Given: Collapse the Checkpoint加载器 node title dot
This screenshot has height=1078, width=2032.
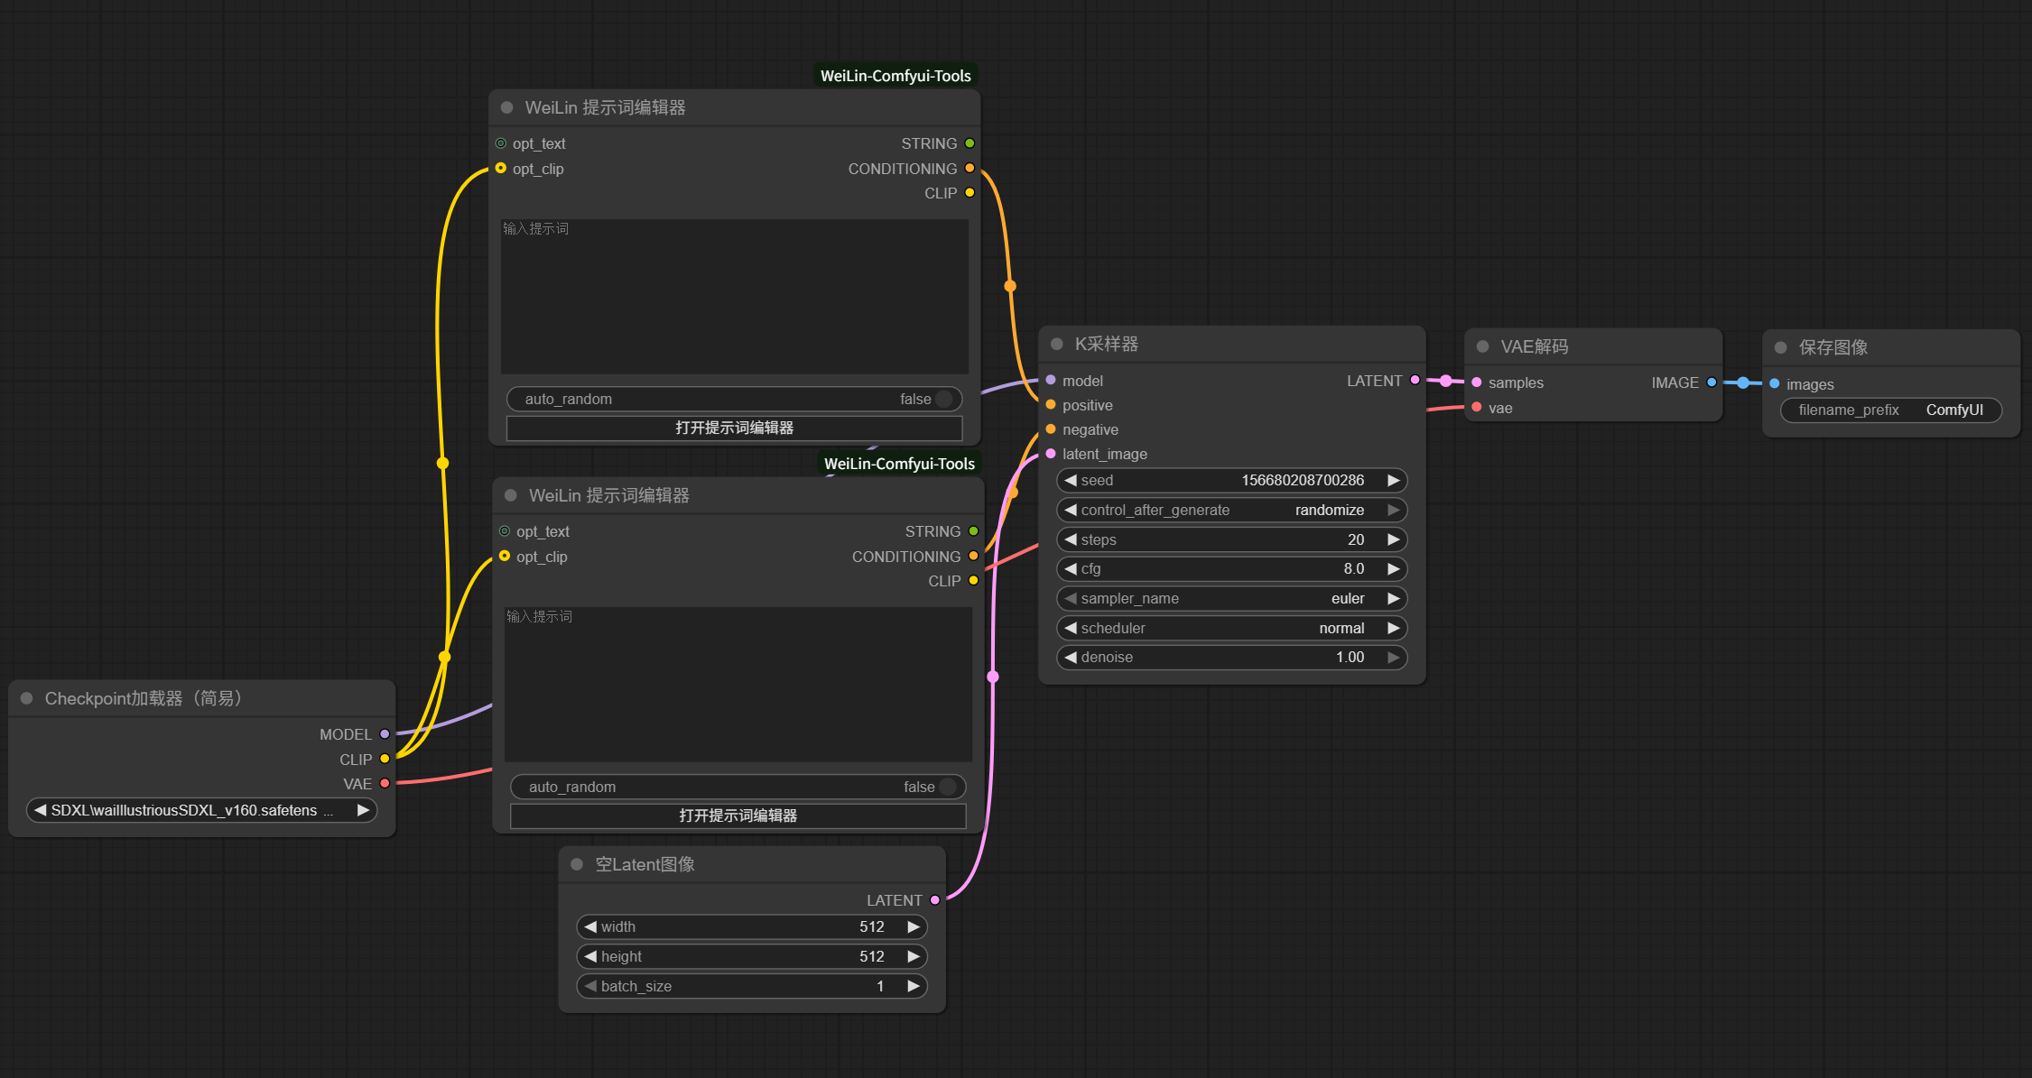Looking at the screenshot, I should (26, 698).
